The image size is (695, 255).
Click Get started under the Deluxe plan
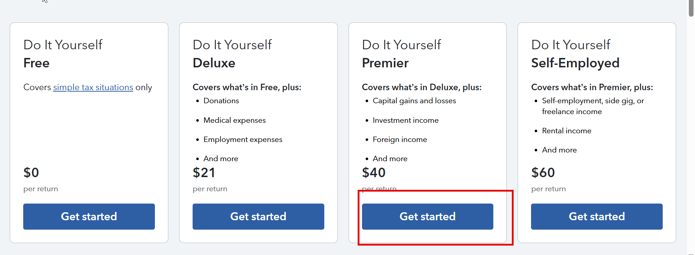point(258,216)
